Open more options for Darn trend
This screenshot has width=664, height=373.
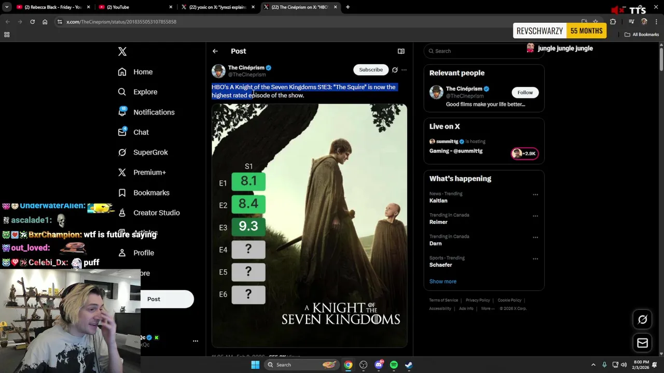pyautogui.click(x=535, y=238)
